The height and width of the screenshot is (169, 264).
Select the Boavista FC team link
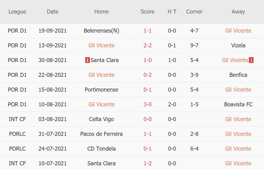pos(238,104)
